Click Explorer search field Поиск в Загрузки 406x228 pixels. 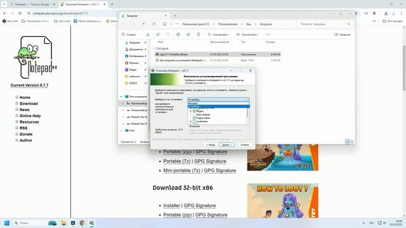(325, 24)
